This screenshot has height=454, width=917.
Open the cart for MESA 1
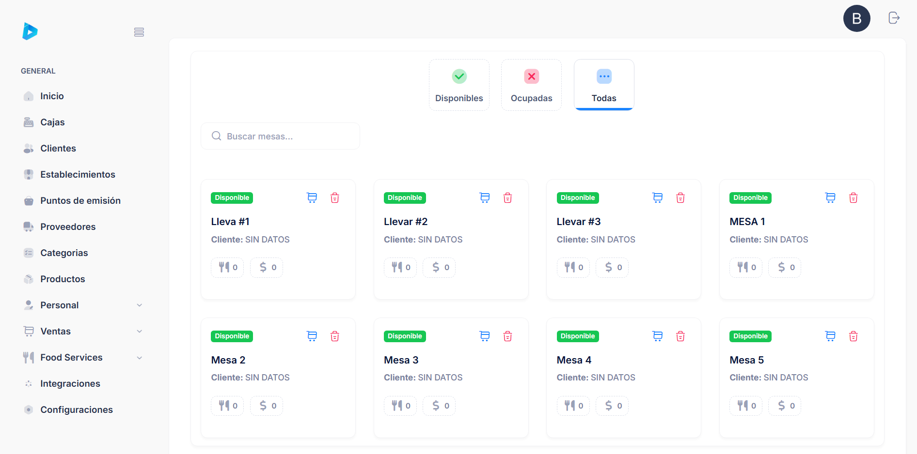click(830, 197)
